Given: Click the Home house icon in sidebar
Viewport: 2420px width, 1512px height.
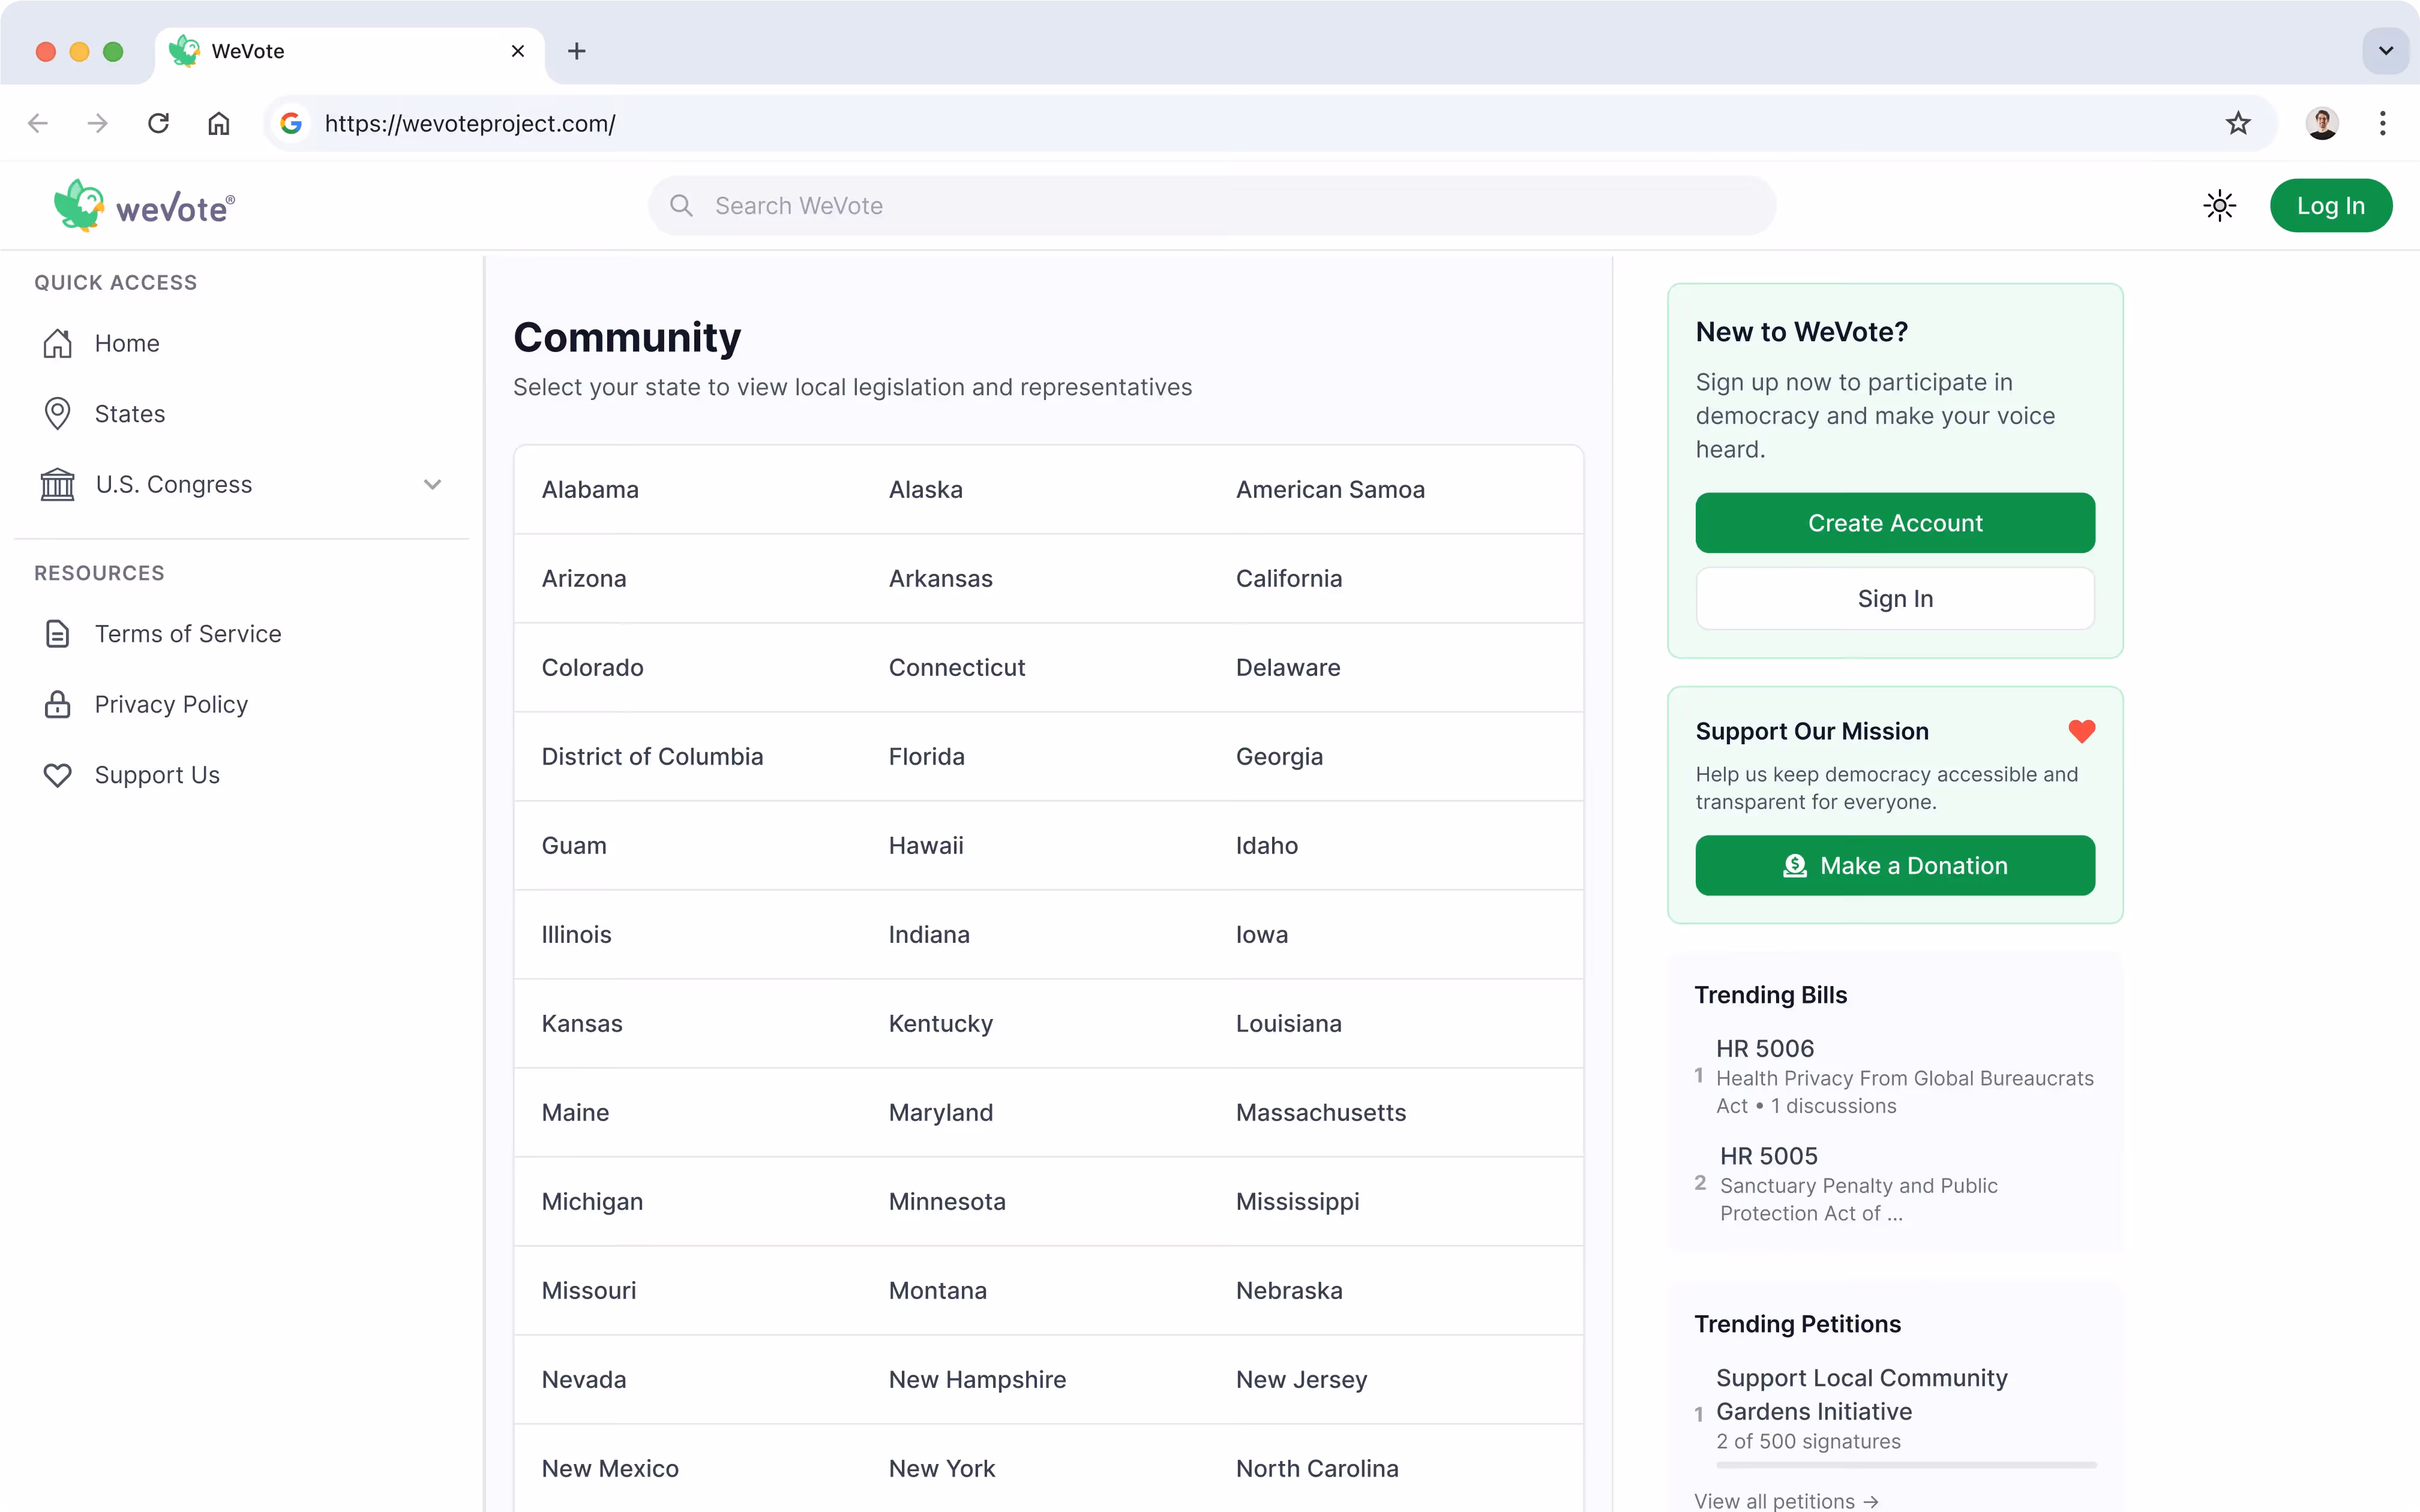Looking at the screenshot, I should click(58, 343).
